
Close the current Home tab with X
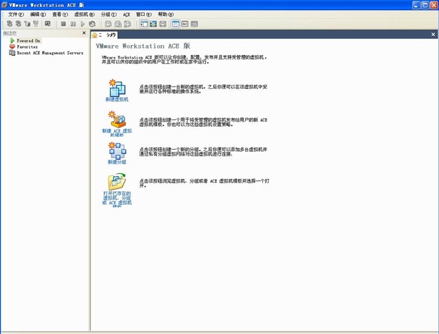point(433,34)
